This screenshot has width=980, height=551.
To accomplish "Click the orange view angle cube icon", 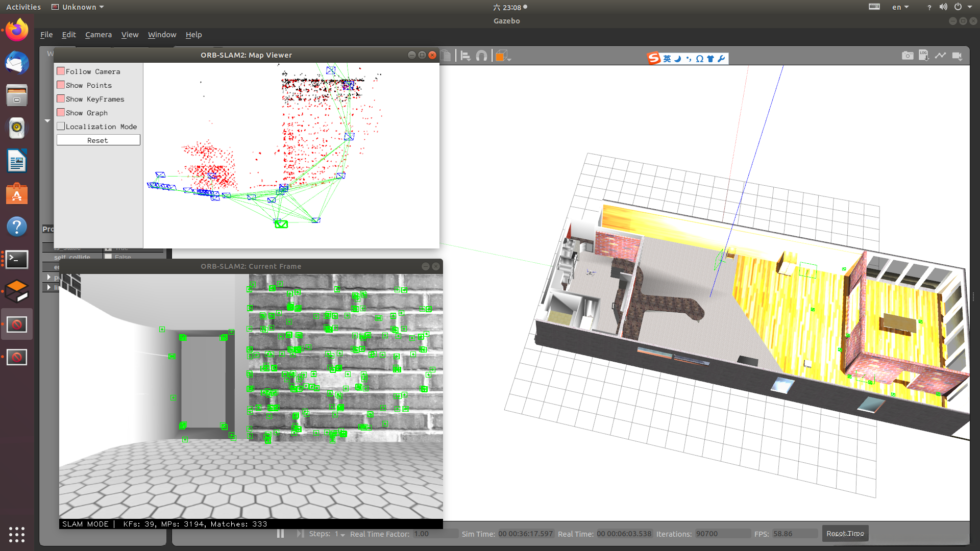I will click(501, 56).
